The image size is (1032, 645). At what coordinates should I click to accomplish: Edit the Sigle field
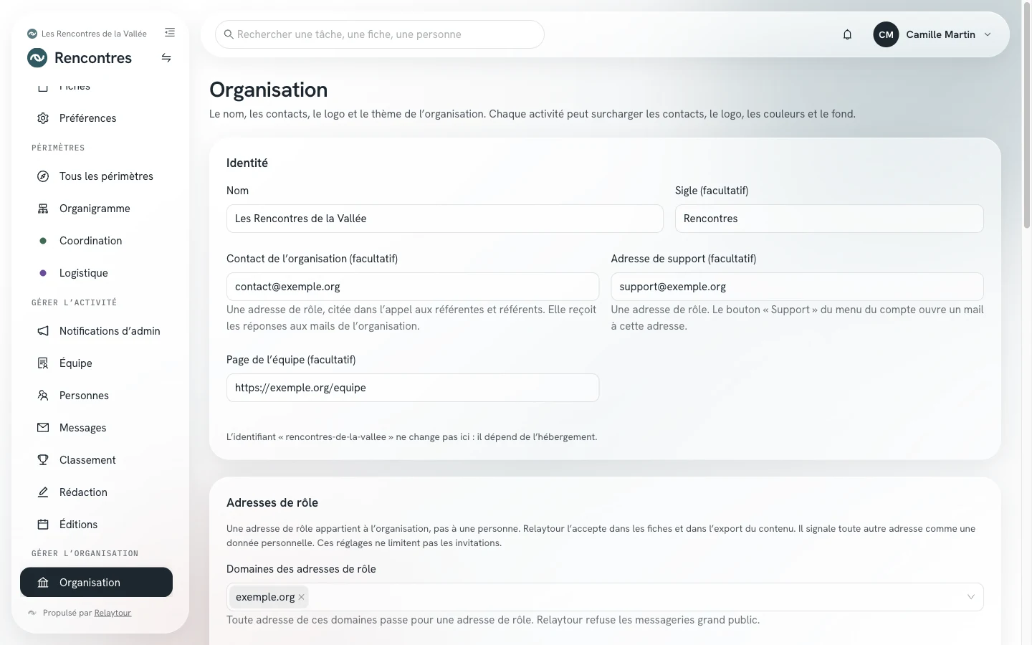point(829,219)
